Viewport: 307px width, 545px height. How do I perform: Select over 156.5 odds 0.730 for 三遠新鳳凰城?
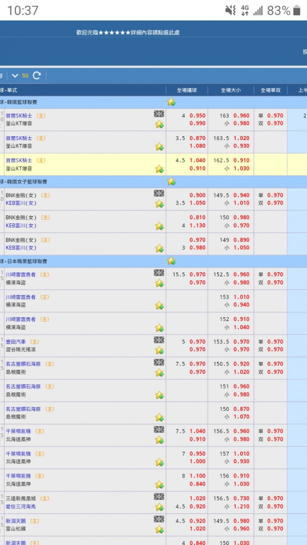point(242,499)
